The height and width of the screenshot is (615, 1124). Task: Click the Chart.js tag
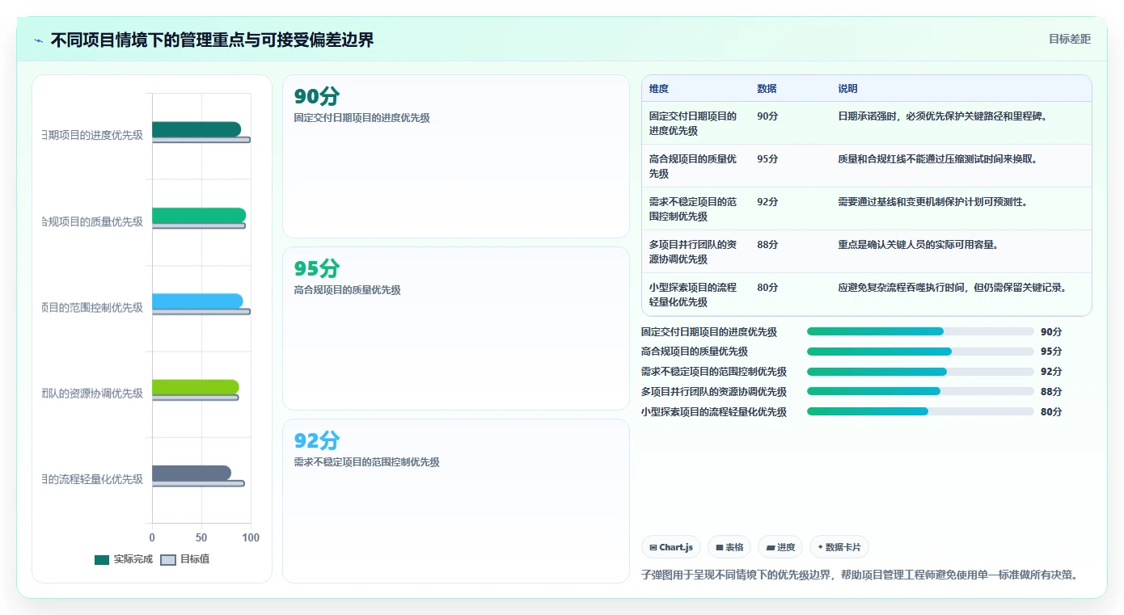point(671,547)
